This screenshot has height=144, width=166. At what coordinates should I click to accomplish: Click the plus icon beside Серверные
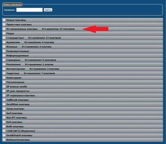pos(4,60)
